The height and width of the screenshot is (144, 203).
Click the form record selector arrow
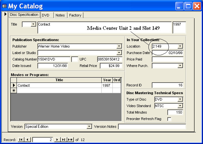click(5, 15)
